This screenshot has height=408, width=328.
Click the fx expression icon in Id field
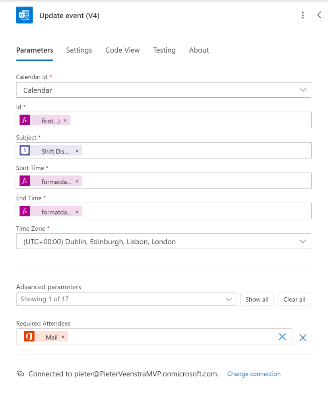click(25, 120)
